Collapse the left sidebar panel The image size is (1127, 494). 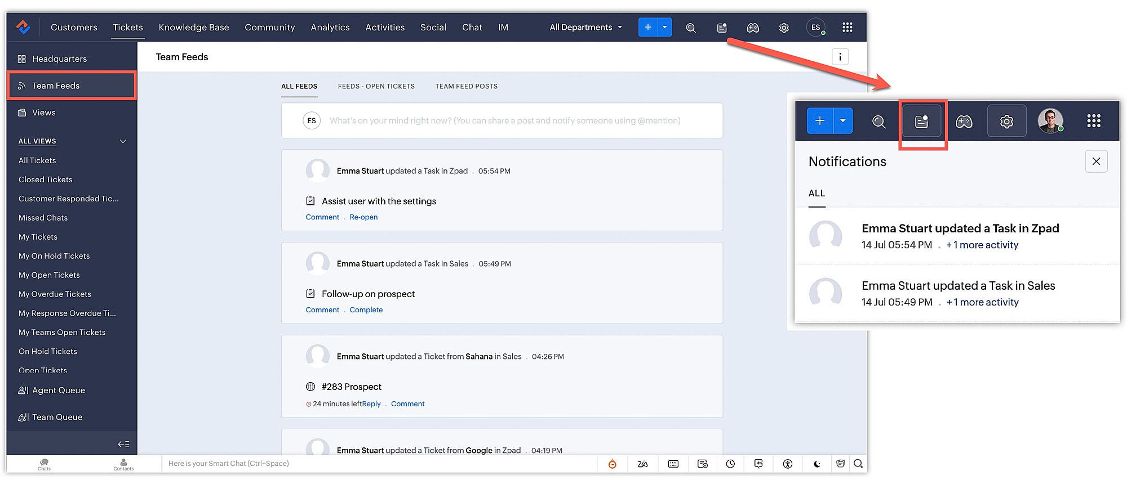pos(124,444)
